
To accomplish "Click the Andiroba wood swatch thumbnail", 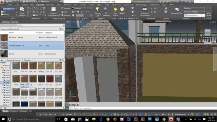I will [x=4, y=38].
